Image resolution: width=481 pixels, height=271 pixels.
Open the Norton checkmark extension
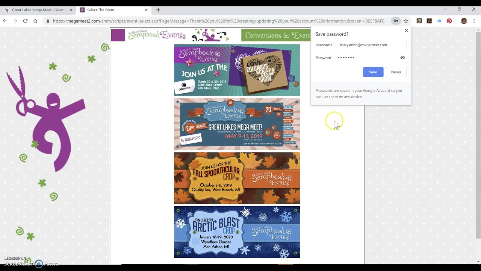pyautogui.click(x=419, y=21)
